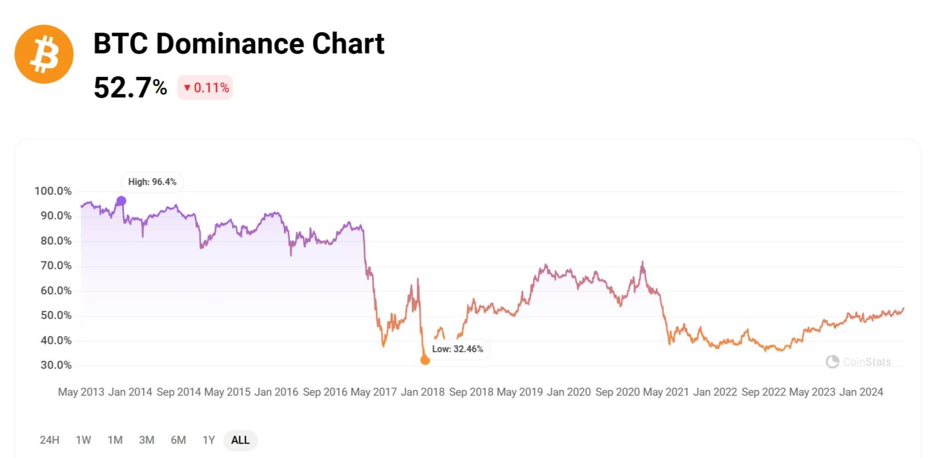This screenshot has width=937, height=458.
Task: Select the 24H time range
Action: point(49,440)
